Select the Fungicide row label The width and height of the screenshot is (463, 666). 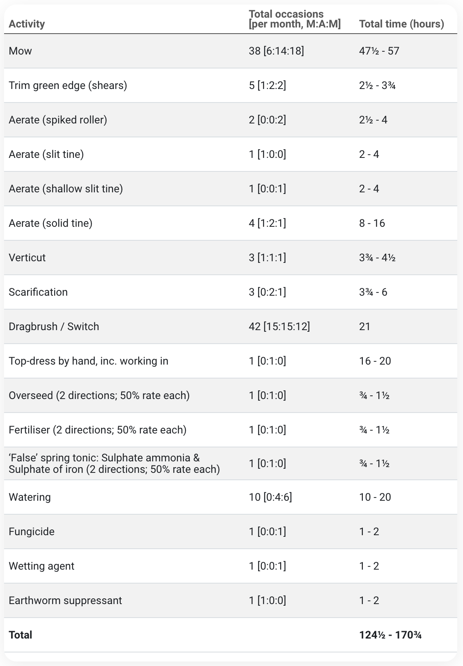point(32,531)
